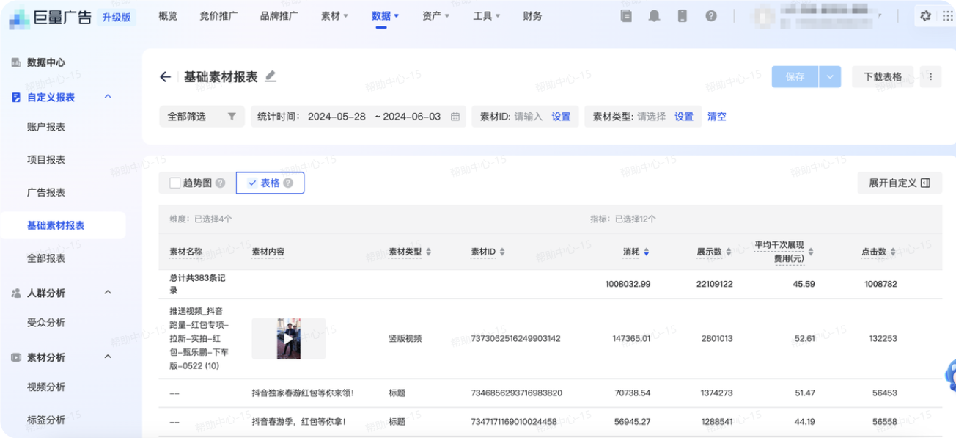Open the 素材 dropdown in top nav
956x438 pixels.
click(334, 16)
